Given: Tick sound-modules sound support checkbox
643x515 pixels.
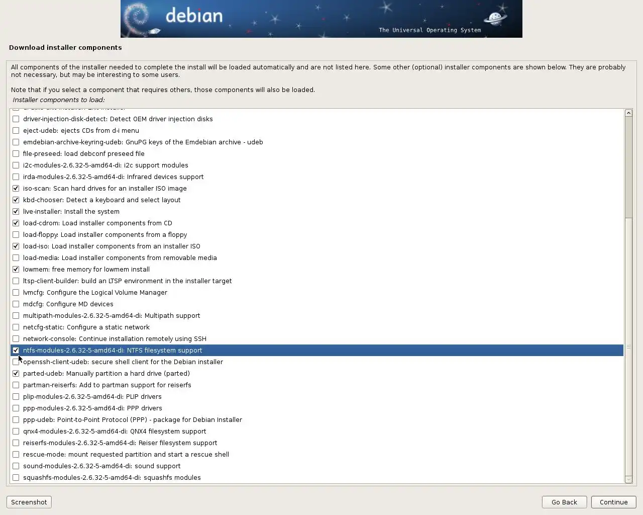Looking at the screenshot, I should 16,466.
